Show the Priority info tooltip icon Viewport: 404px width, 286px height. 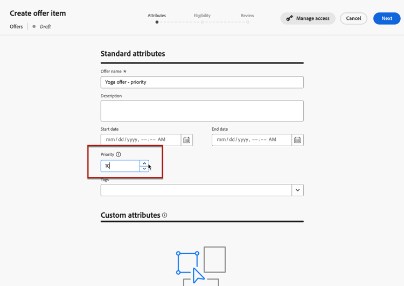click(119, 154)
